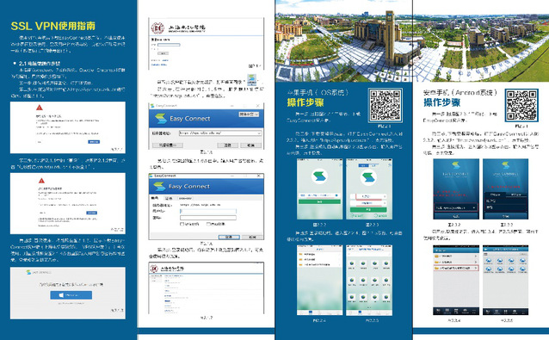Click the red warning triangle in the first browser warning screenshot
The image size is (549, 340).
[x=40, y=108]
